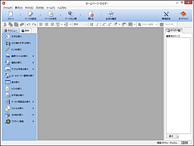Image resolution: width=194 pixels, height=146 pixels.
Task: Expand 壁紙の挿入 submenu arrow
Action: click(33, 63)
